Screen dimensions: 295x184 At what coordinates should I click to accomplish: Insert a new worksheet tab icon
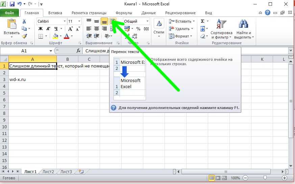pyautogui.click(x=81, y=172)
